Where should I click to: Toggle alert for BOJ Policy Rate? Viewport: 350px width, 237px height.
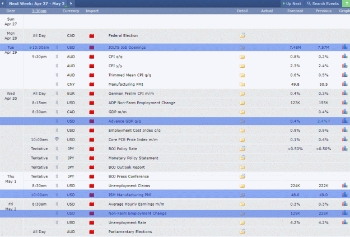(57, 148)
